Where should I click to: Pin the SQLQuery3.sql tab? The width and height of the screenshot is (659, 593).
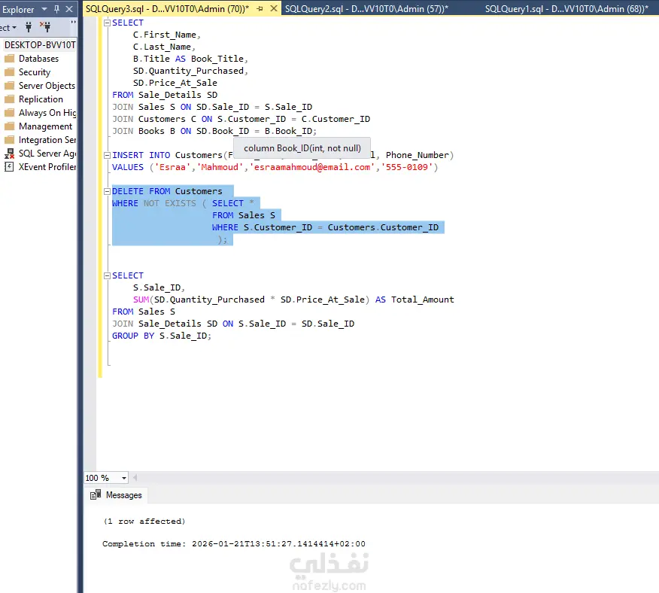click(260, 8)
